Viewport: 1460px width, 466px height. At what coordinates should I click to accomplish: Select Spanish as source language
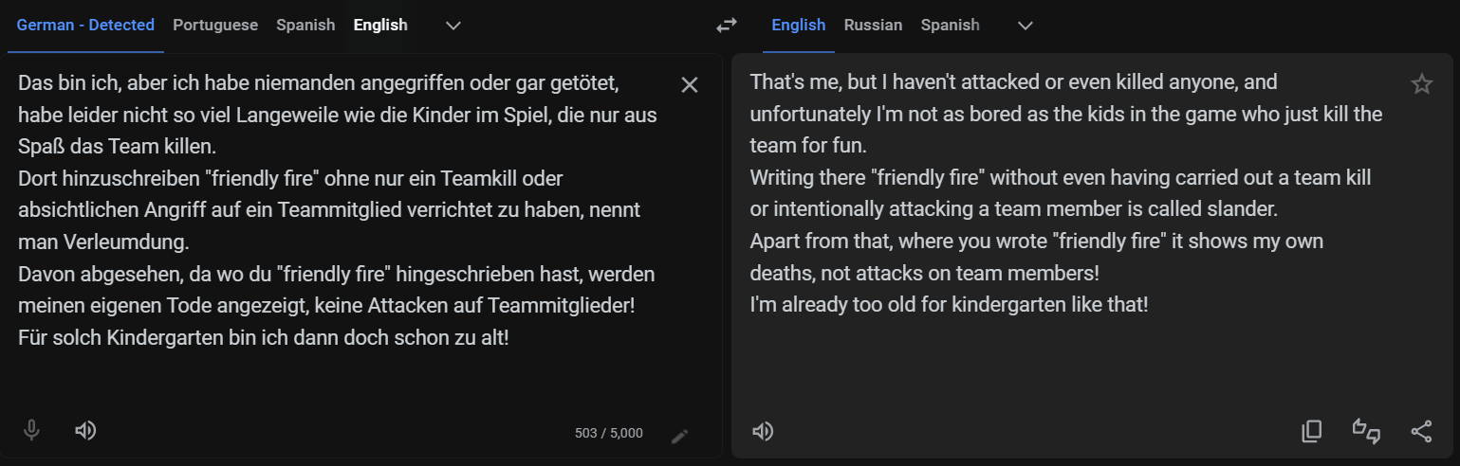click(x=305, y=26)
